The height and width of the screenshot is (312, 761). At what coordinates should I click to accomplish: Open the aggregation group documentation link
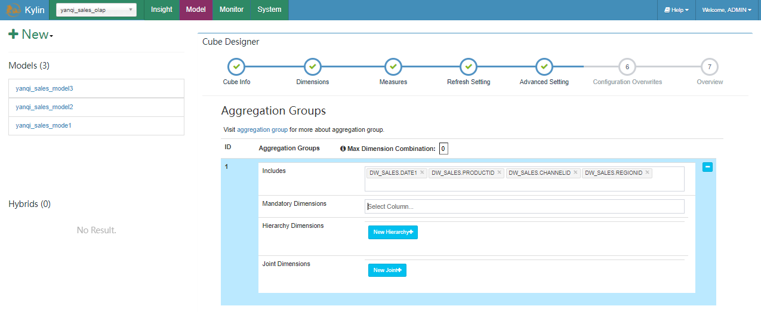tap(262, 129)
